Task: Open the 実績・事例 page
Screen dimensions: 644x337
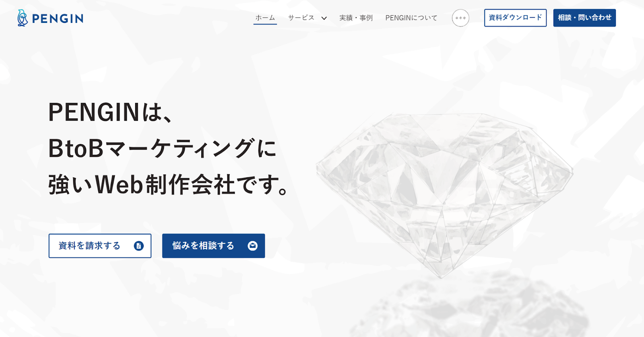Action: coord(356,18)
